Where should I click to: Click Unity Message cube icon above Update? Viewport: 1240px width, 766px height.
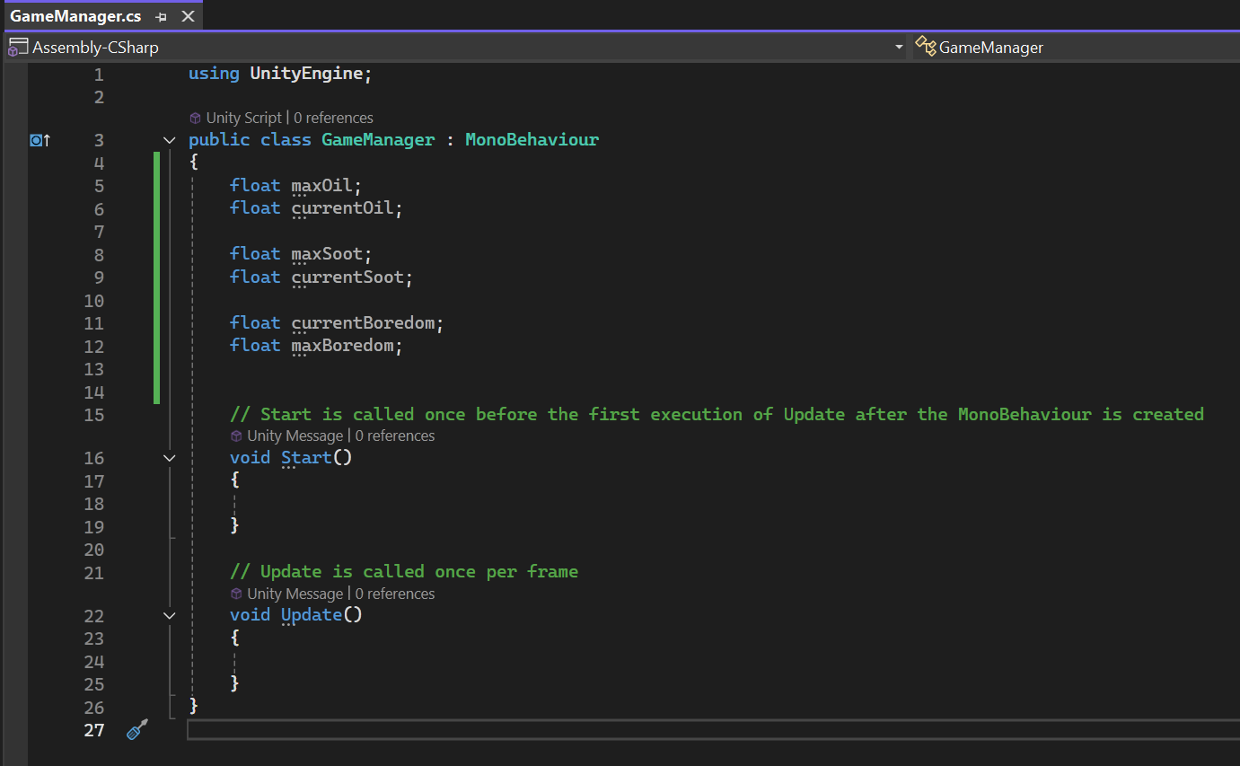click(x=237, y=594)
